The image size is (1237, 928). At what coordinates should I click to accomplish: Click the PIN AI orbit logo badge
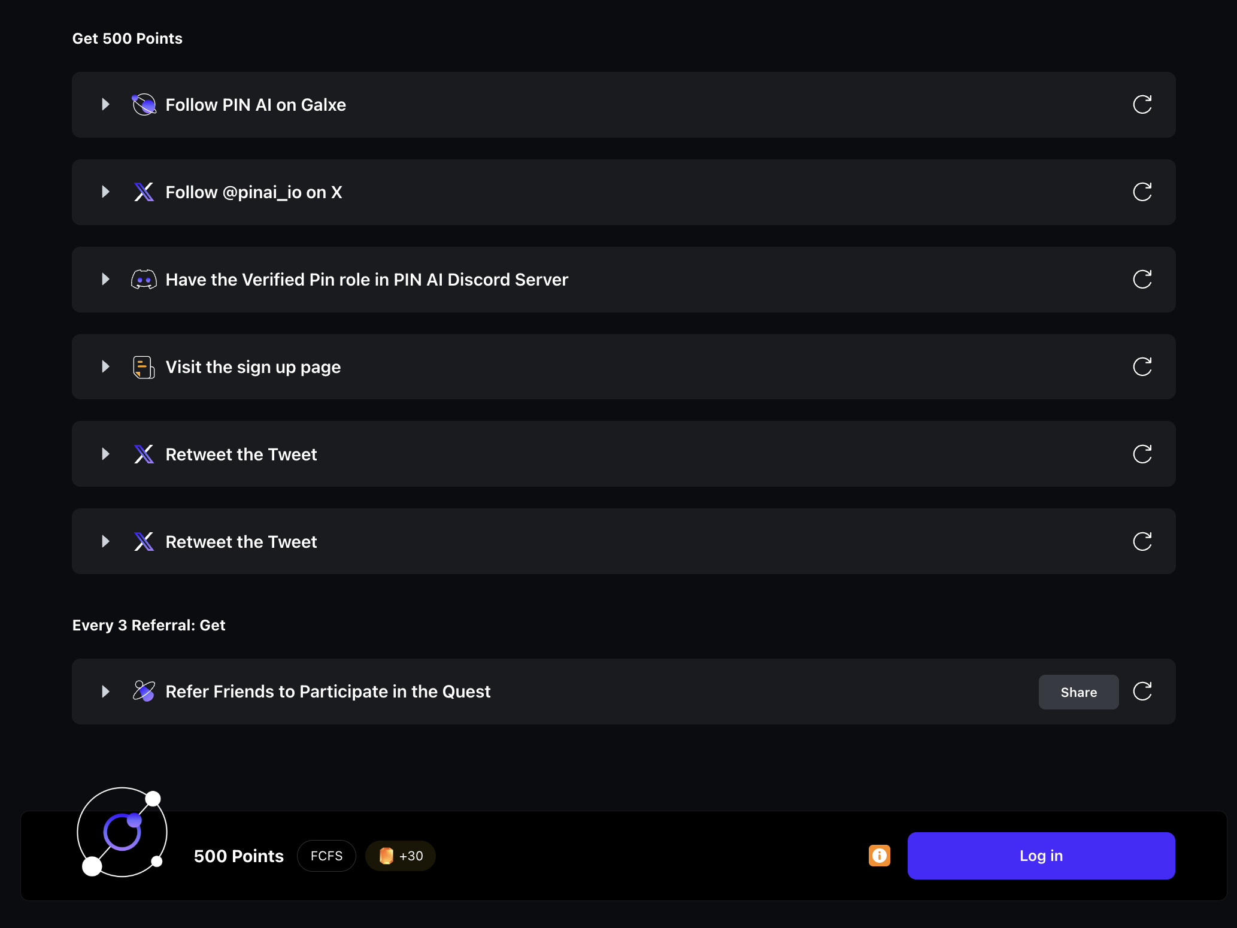tap(122, 832)
